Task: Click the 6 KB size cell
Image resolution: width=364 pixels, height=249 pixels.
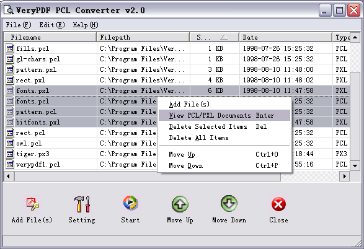Action: tap(215, 90)
